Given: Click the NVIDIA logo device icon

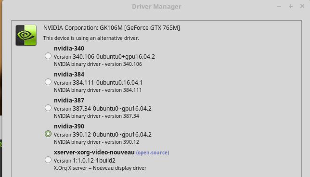Looking at the screenshot, I should pyautogui.click(x=26, y=35).
